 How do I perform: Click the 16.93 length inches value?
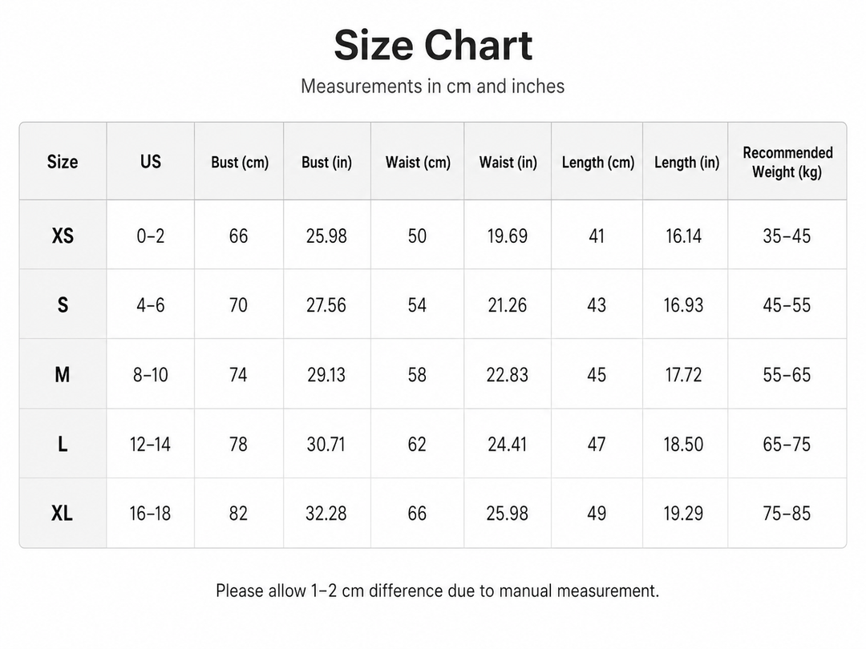tap(683, 305)
